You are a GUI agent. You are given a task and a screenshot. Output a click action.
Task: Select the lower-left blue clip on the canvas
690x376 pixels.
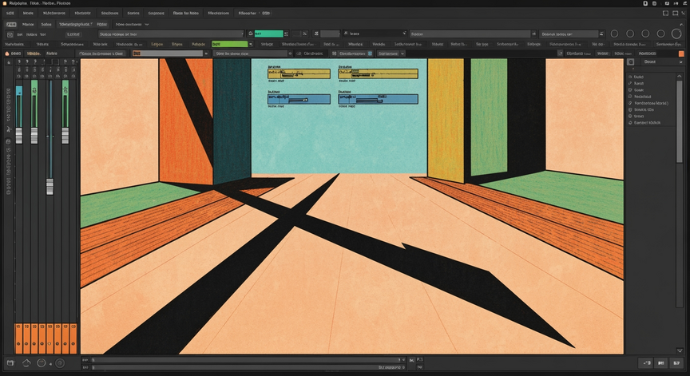pyautogui.click(x=299, y=99)
